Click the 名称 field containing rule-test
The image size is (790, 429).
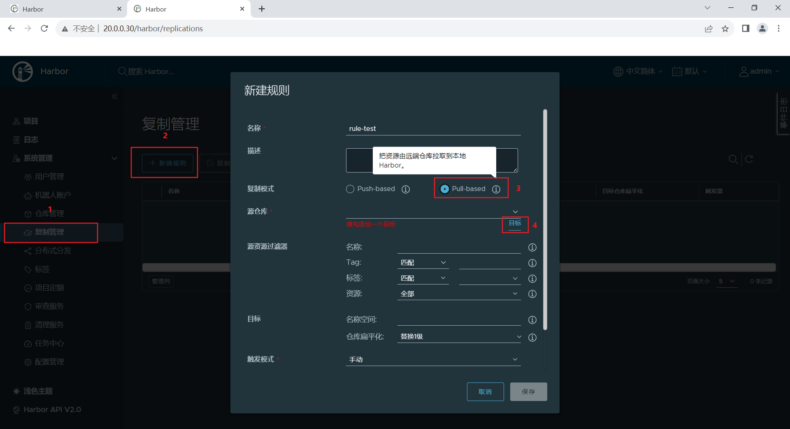click(x=433, y=128)
